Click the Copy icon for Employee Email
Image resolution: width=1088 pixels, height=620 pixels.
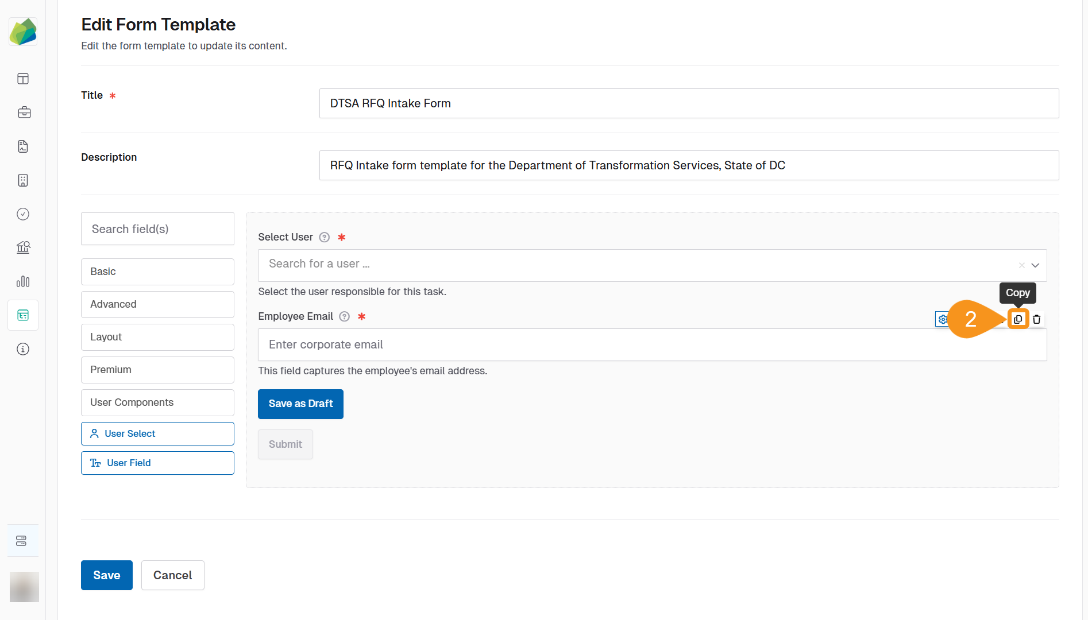coord(1018,319)
